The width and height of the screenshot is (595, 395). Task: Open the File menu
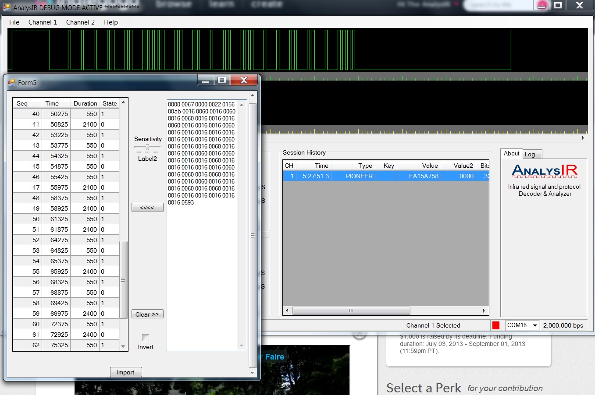pos(14,22)
